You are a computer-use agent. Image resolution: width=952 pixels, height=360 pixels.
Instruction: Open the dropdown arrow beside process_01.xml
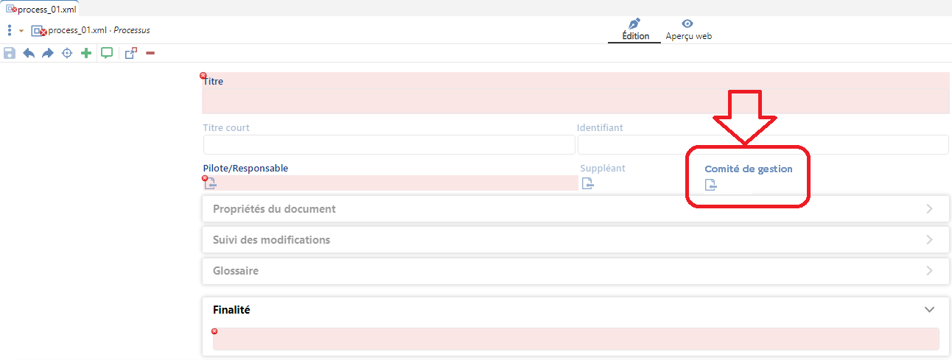pyautogui.click(x=21, y=31)
